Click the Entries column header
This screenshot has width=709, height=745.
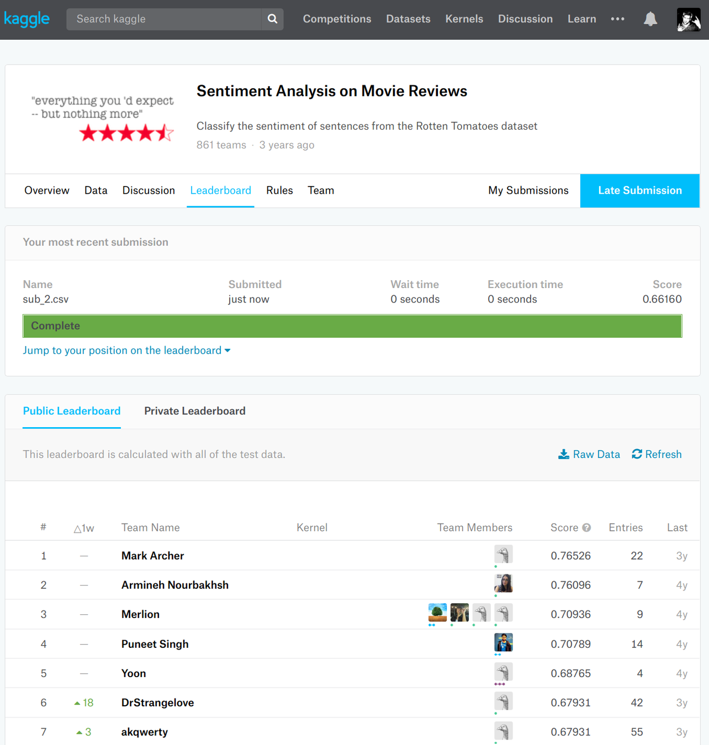coord(626,528)
